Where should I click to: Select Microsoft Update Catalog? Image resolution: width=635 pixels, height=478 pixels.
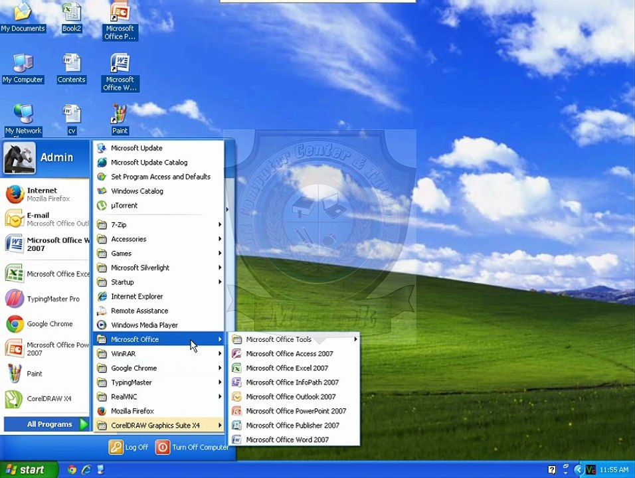click(159, 162)
